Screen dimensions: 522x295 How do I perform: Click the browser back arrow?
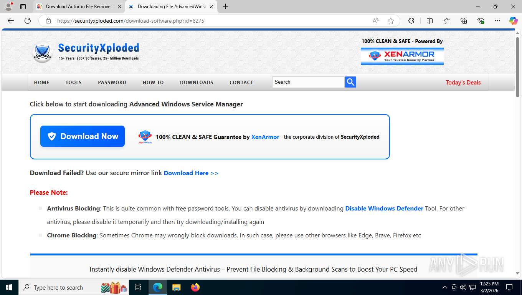pyautogui.click(x=11, y=21)
